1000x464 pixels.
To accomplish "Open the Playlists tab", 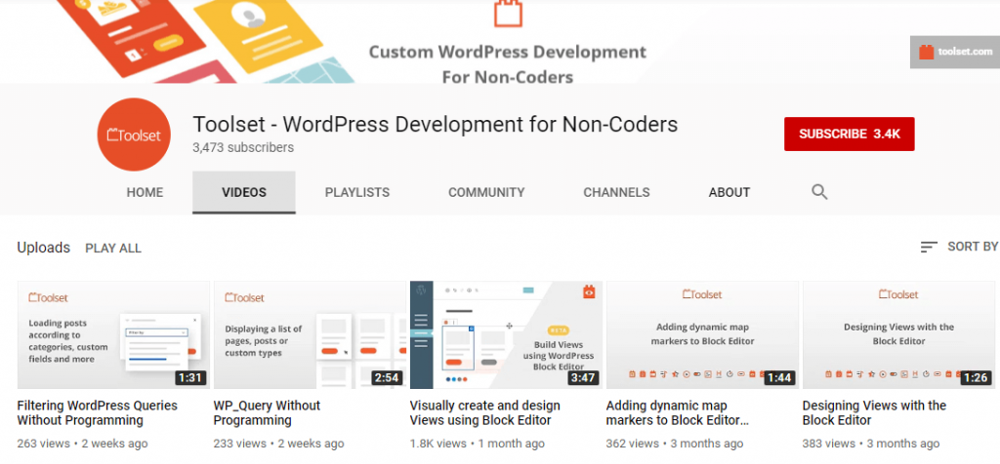I will [357, 192].
